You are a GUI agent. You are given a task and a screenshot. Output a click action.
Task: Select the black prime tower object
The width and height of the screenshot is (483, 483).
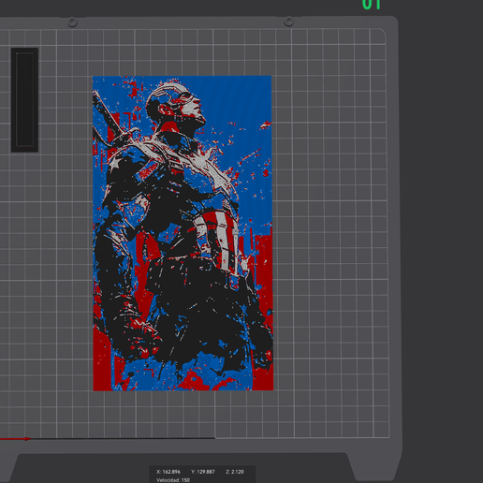[24, 100]
